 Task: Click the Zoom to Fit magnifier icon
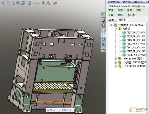point(4,3)
